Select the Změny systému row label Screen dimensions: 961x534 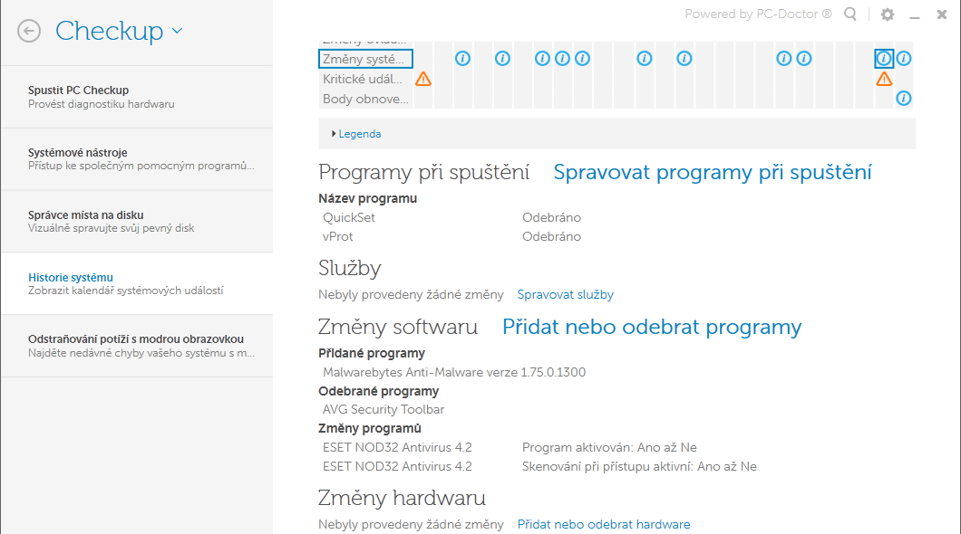tap(366, 59)
